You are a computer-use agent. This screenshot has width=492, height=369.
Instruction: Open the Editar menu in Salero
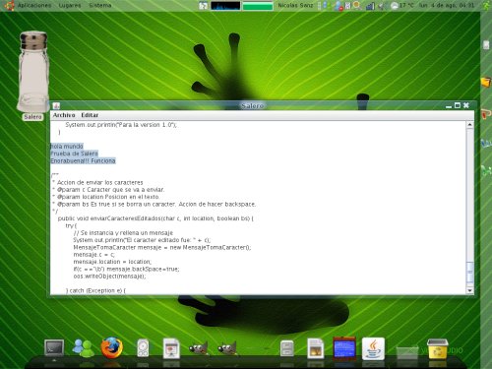(x=90, y=115)
